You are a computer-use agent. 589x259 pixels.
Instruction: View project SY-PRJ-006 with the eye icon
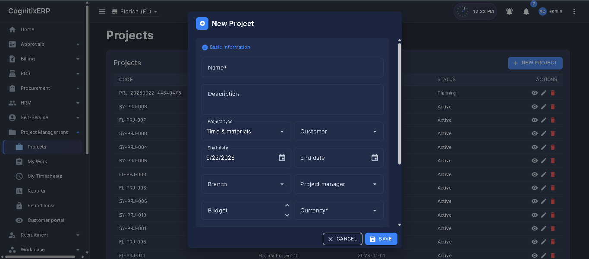point(535,201)
